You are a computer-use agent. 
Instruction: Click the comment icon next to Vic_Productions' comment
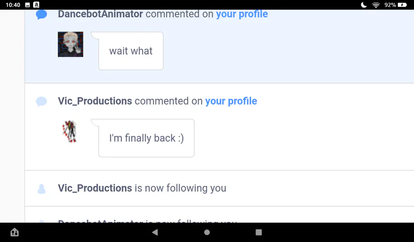coord(41,101)
